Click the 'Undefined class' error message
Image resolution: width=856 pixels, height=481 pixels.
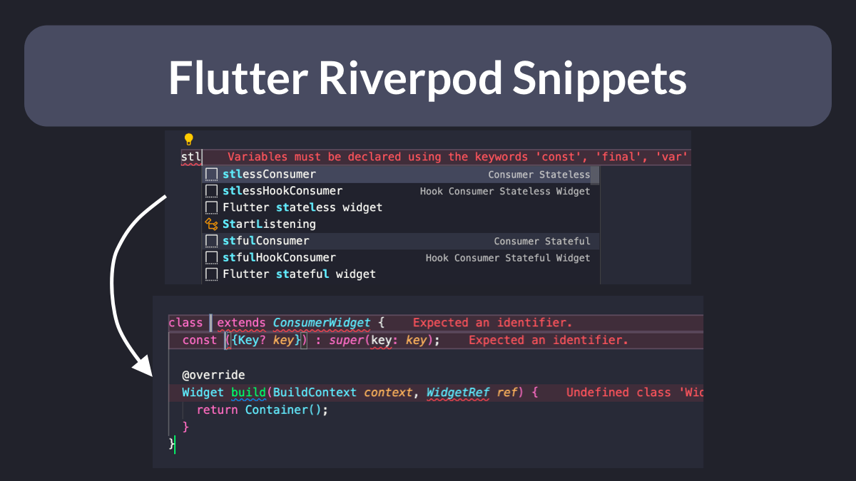[x=634, y=392]
